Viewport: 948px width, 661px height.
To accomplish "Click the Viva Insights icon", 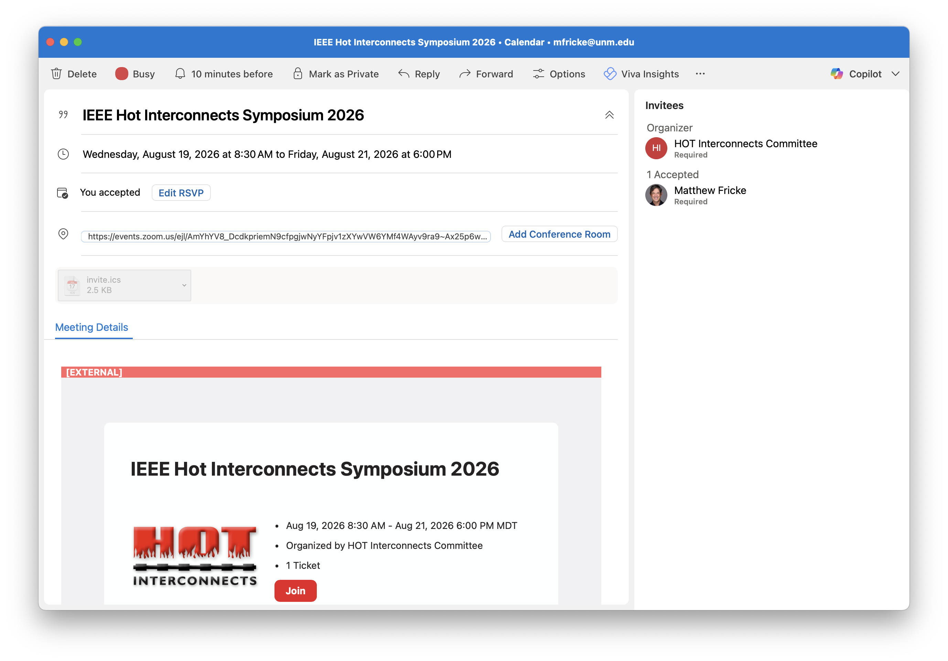I will [610, 74].
